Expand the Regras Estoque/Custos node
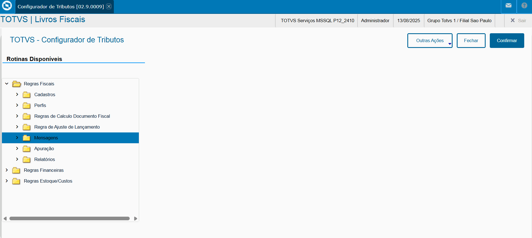The image size is (532, 238). coord(7,181)
